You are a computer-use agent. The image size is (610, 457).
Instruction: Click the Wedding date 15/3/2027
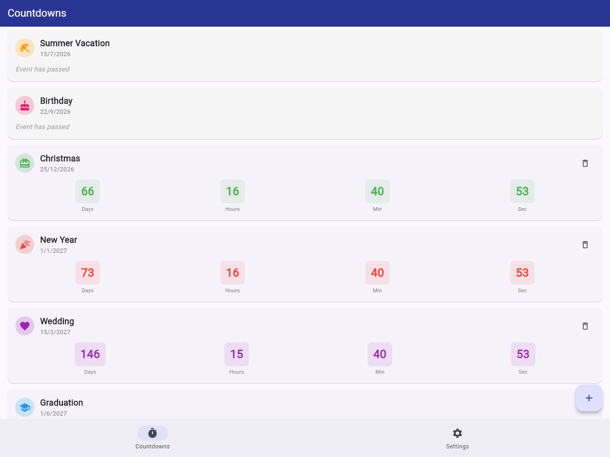click(x=55, y=332)
